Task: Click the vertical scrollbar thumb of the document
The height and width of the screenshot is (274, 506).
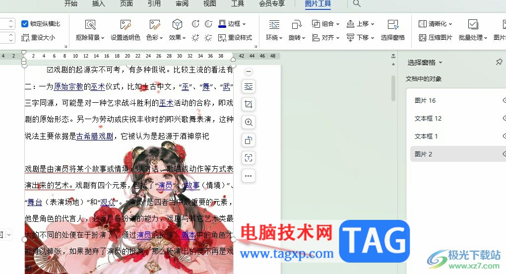Action: pos(393,88)
